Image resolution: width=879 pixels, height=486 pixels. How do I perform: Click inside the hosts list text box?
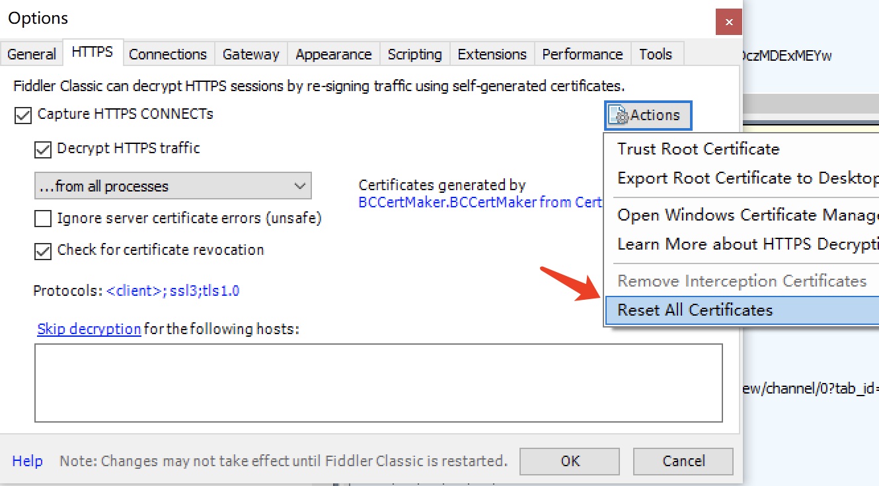pos(378,382)
